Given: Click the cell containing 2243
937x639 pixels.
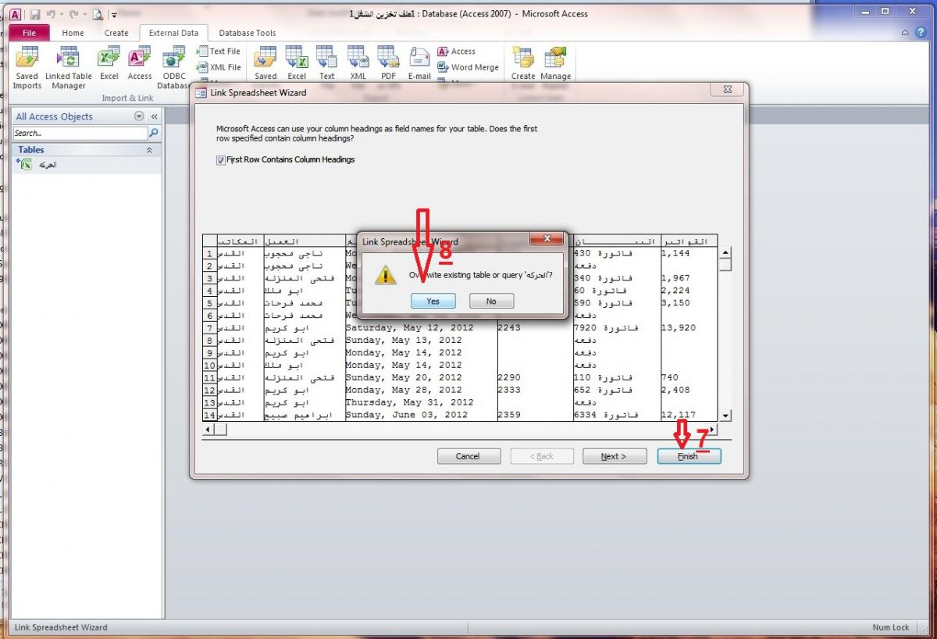Looking at the screenshot, I should [534, 328].
